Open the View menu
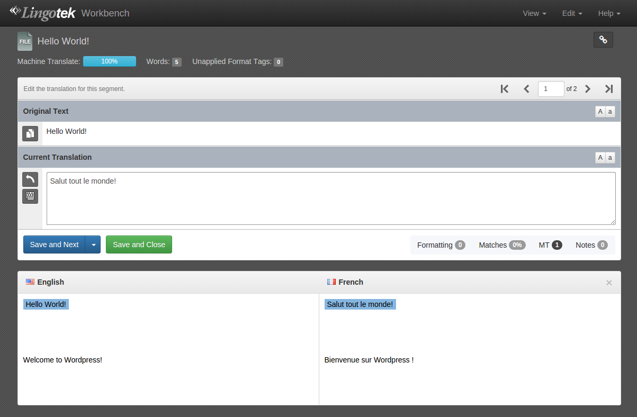The height and width of the screenshot is (417, 637). (x=534, y=13)
